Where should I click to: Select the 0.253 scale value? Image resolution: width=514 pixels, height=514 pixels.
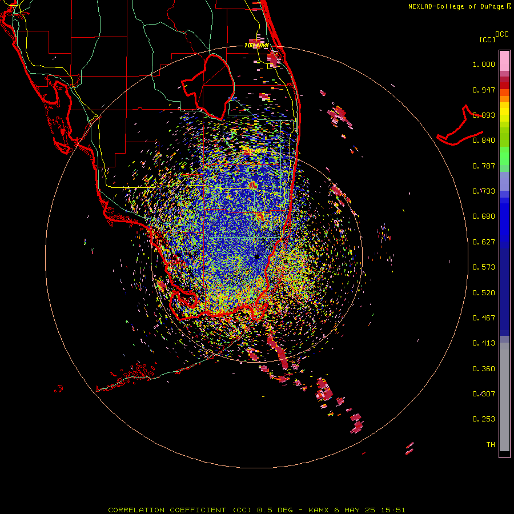pyautogui.click(x=484, y=419)
